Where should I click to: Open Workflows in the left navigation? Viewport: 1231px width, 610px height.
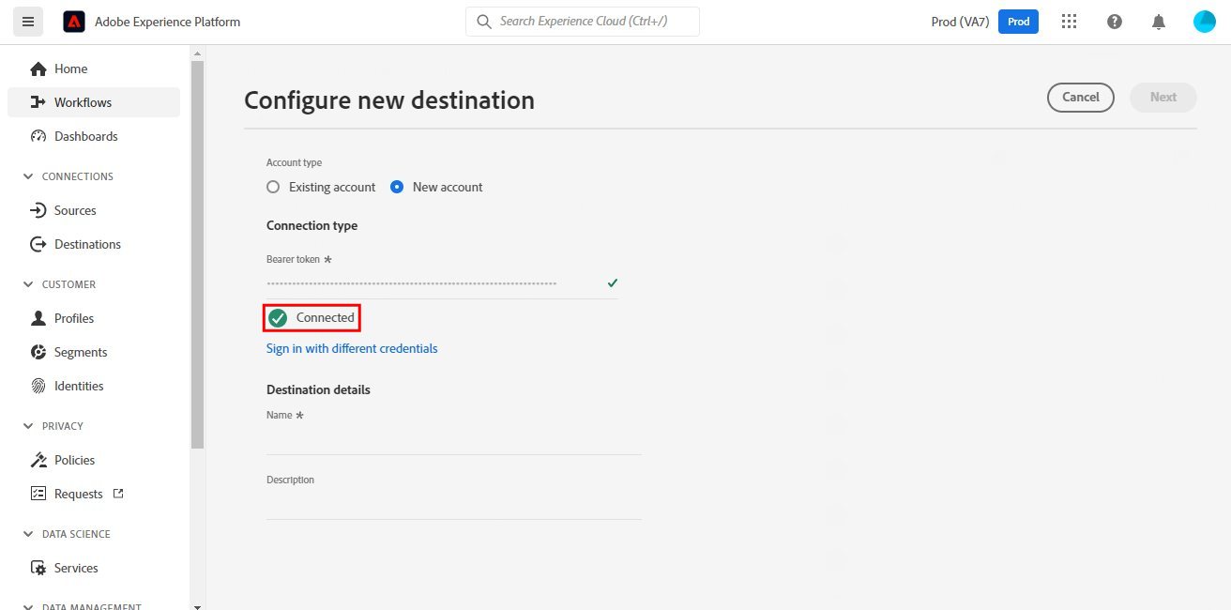point(83,102)
